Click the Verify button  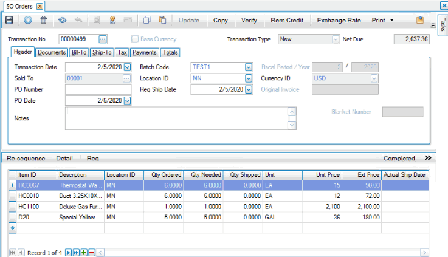coord(249,20)
